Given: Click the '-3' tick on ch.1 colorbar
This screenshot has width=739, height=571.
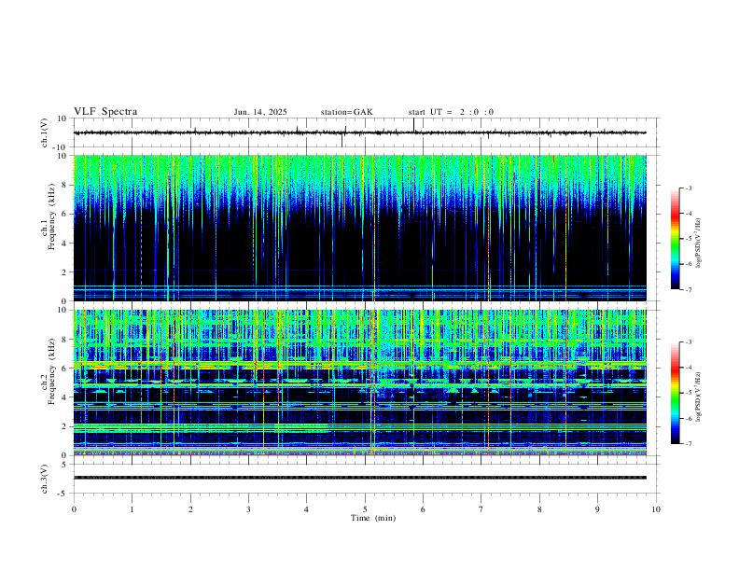Looking at the screenshot, I should coord(688,188).
